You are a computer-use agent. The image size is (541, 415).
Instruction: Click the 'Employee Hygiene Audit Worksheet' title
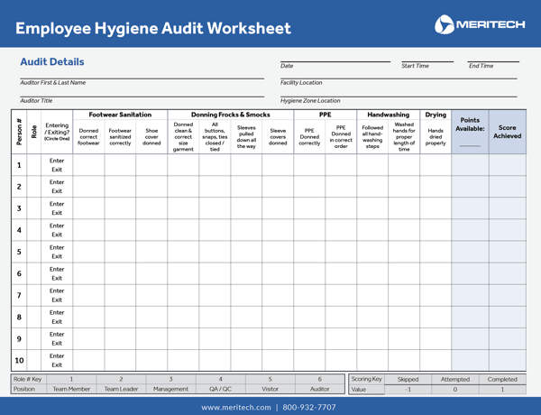coord(153,28)
